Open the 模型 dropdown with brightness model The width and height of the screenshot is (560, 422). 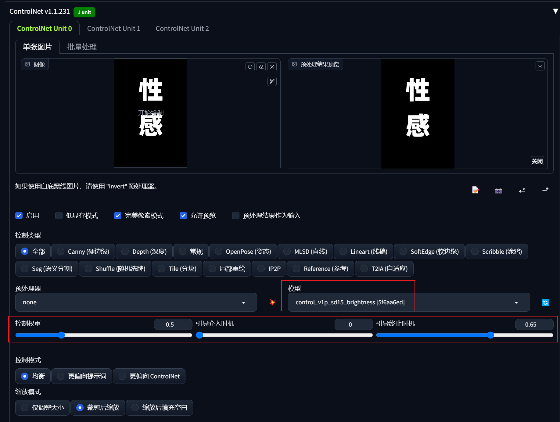[x=409, y=302]
